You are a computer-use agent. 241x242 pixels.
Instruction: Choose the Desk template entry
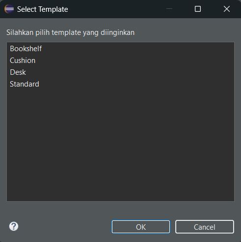click(x=18, y=72)
